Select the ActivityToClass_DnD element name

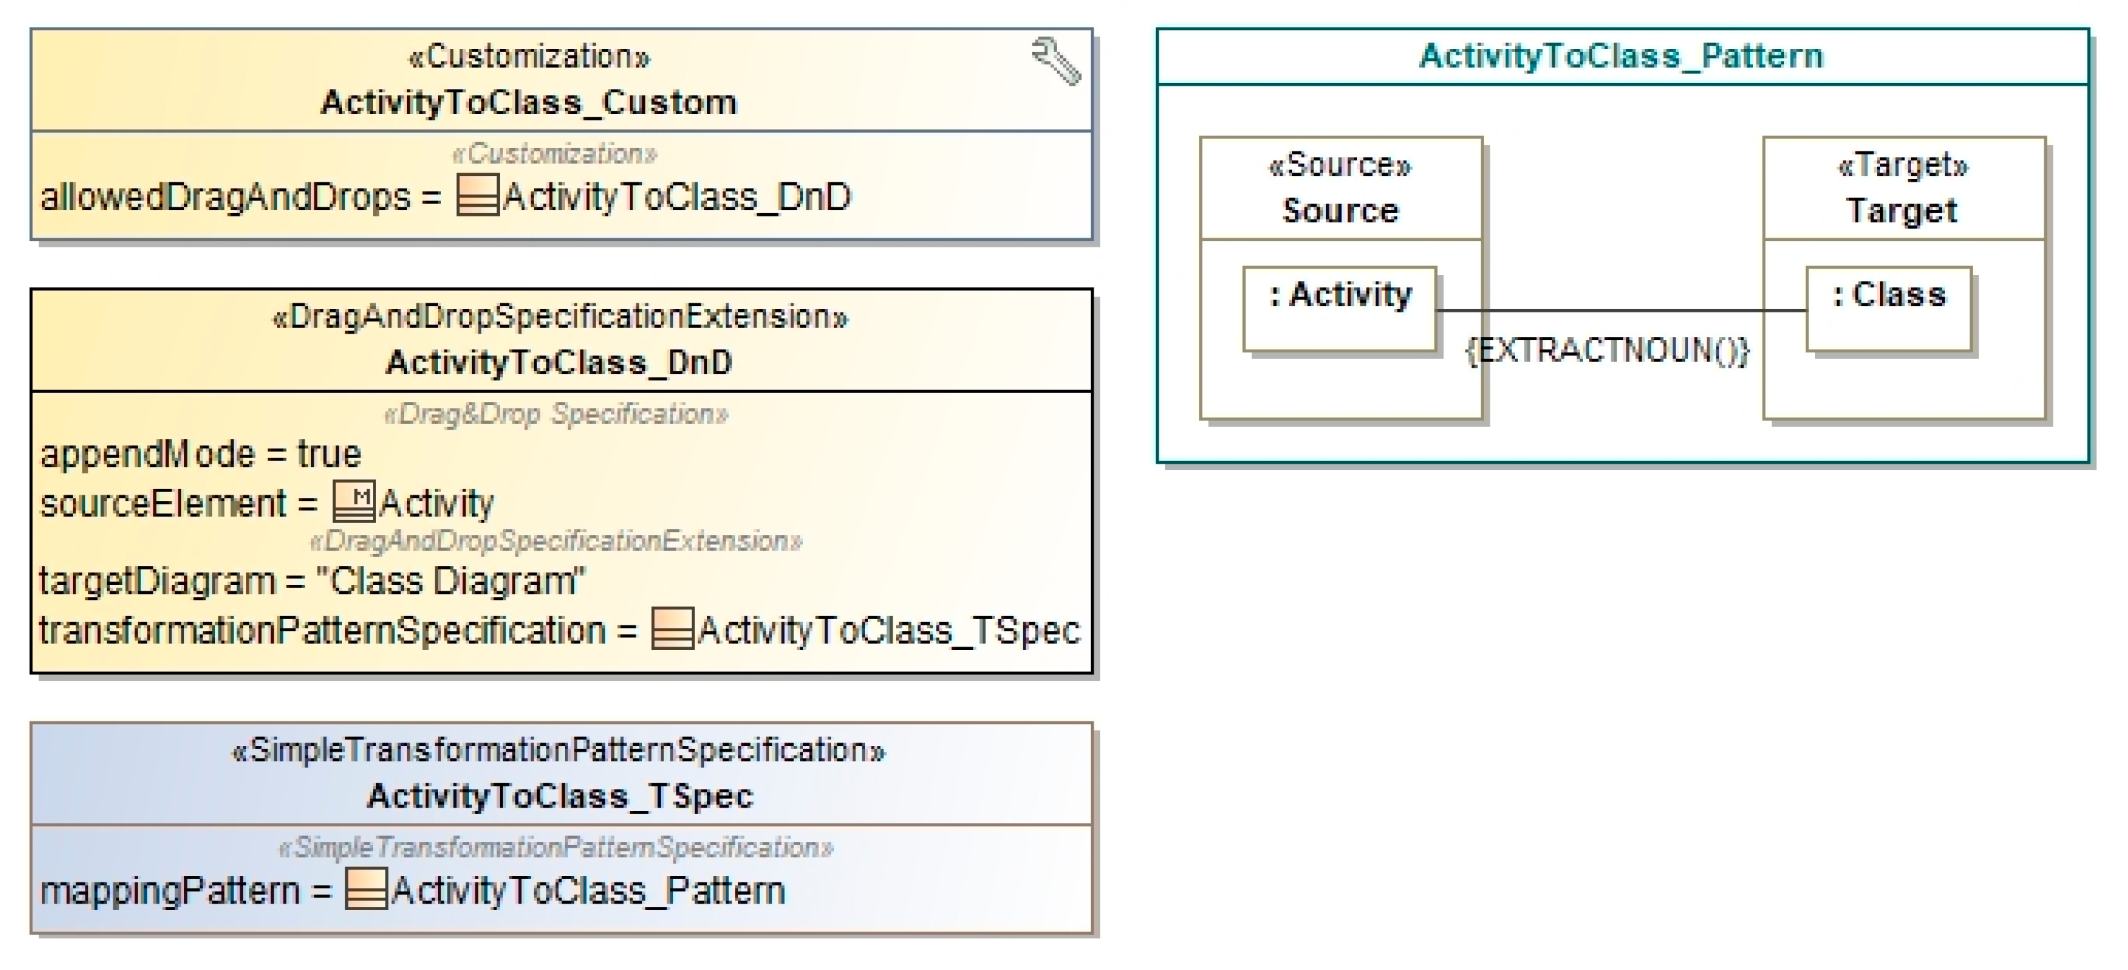pos(559,363)
